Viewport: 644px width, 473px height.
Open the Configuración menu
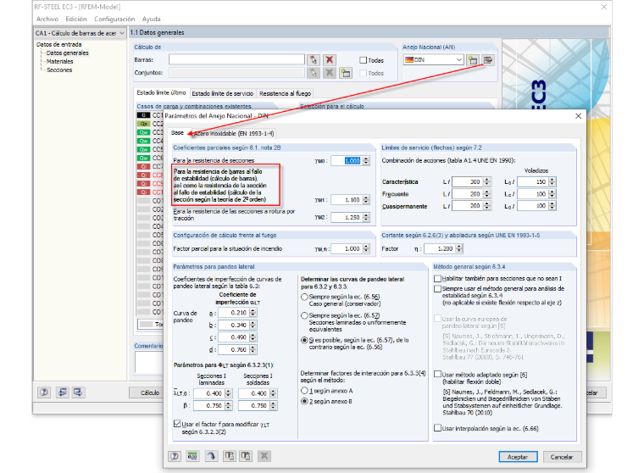click(114, 19)
